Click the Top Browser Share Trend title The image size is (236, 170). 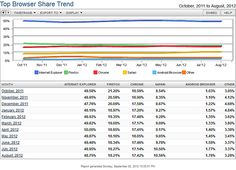37,4
